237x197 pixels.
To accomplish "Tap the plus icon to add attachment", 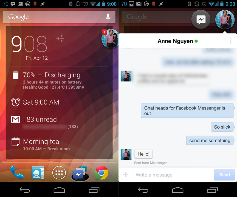I will pyautogui.click(x=126, y=175).
